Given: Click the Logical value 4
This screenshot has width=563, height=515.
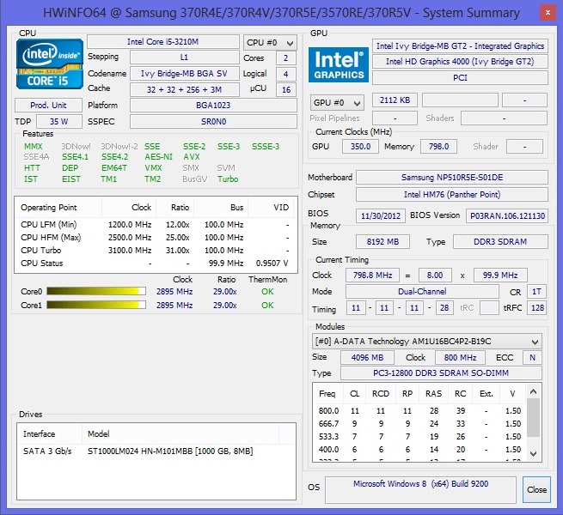Looking at the screenshot, I should click(x=286, y=74).
